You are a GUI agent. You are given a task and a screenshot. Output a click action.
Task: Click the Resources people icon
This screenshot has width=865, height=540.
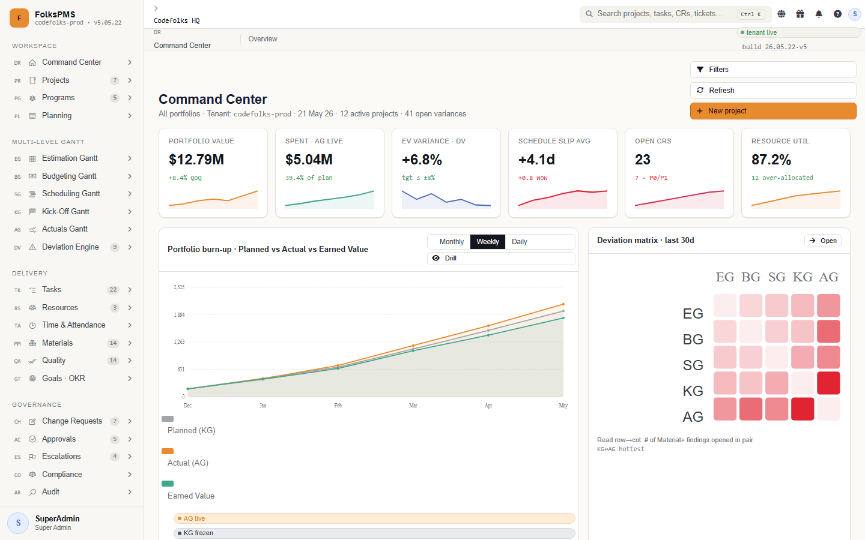tap(32, 308)
